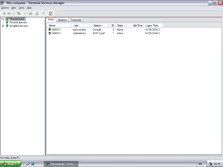This screenshot has width=223, height=167.
Task: Click the Connect toolbar icon
Action: click(x=4, y=14)
